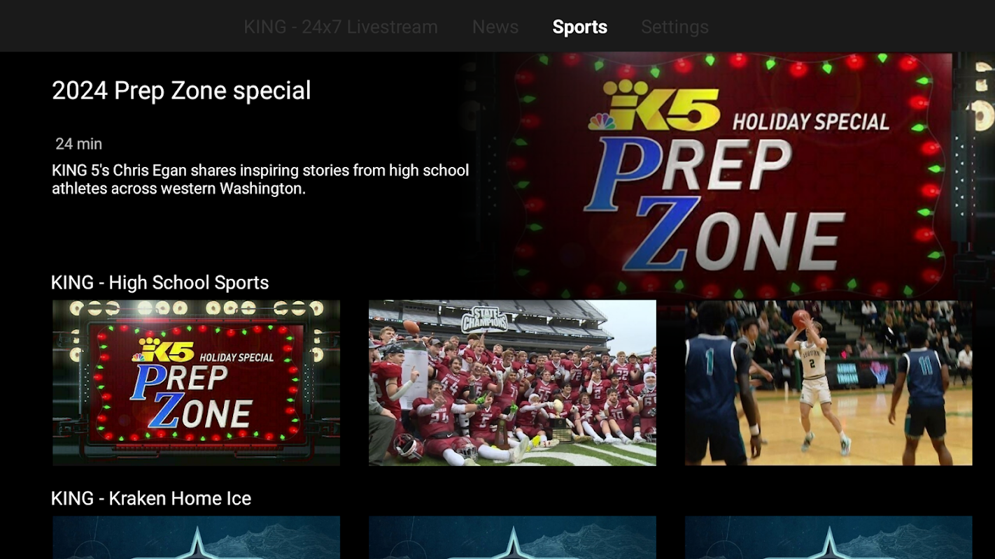
Task: Open the KING - 24x7 Livestream tab
Action: click(341, 27)
